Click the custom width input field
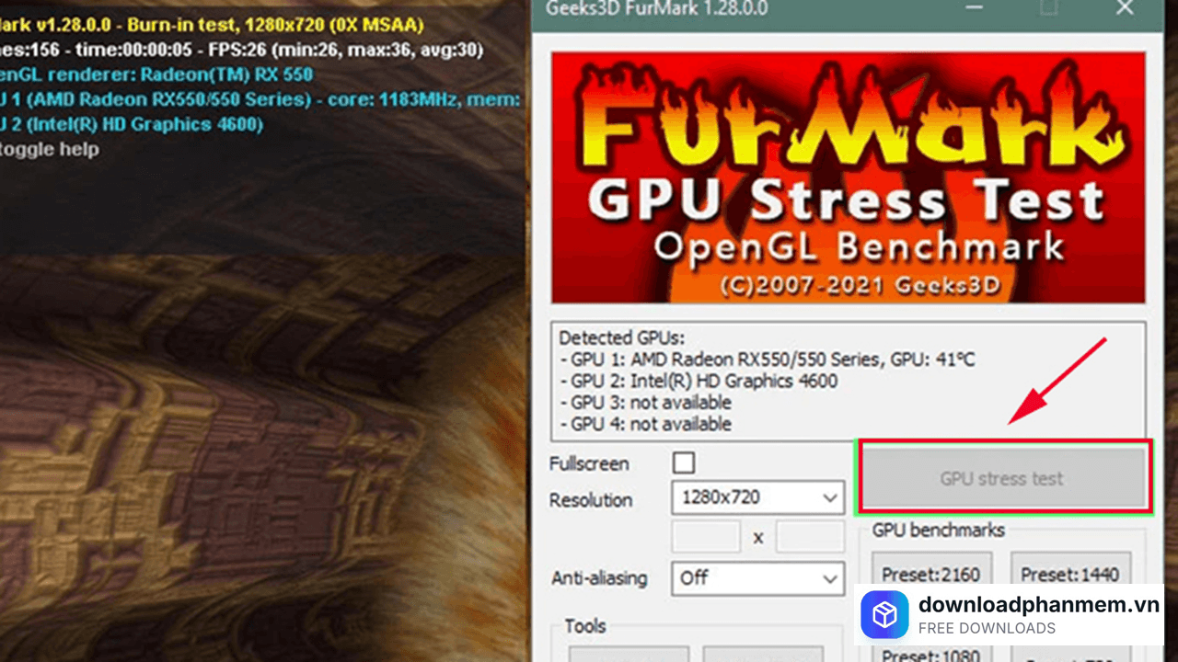The width and height of the screenshot is (1178, 662). (706, 536)
